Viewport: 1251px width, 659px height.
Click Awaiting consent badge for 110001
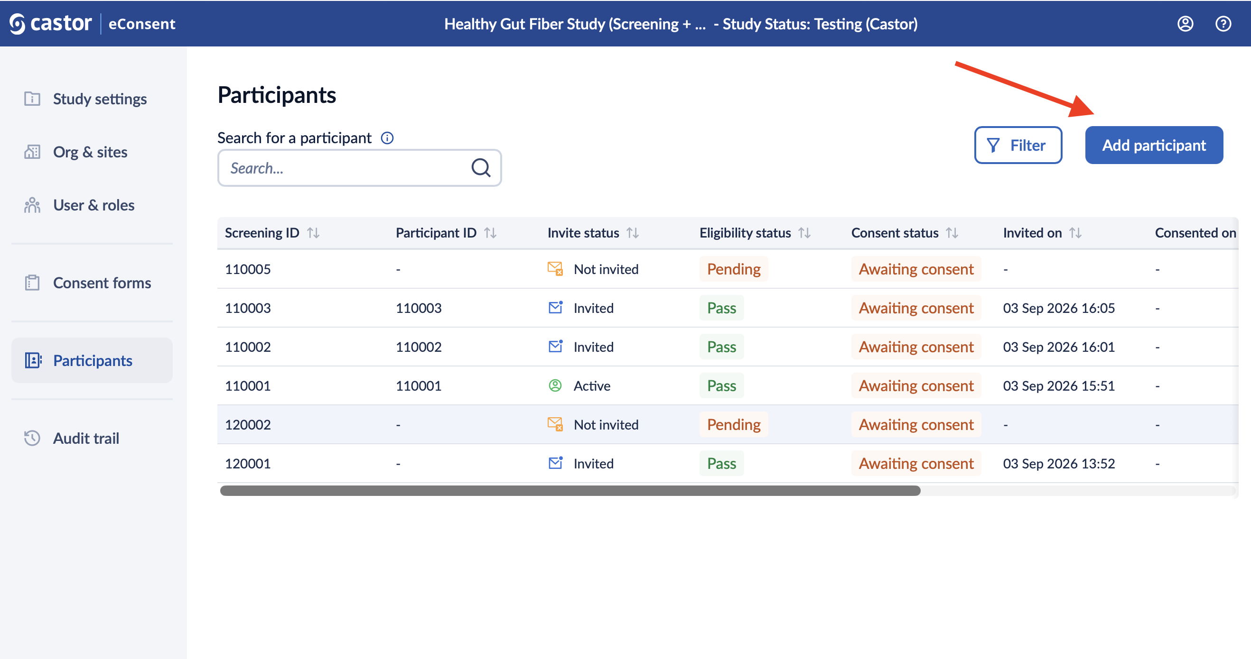pos(916,385)
